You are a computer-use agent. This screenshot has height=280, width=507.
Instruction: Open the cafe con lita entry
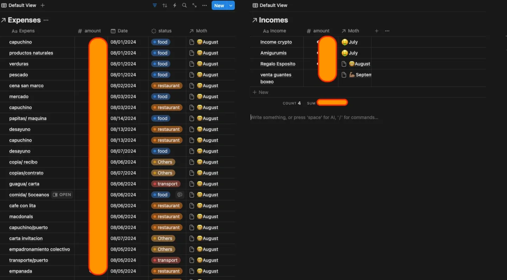23,206
